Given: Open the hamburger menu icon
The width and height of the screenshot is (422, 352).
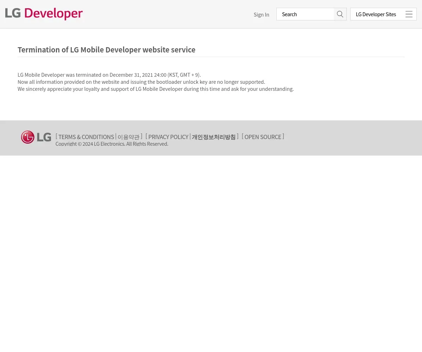Looking at the screenshot, I should 409,14.
